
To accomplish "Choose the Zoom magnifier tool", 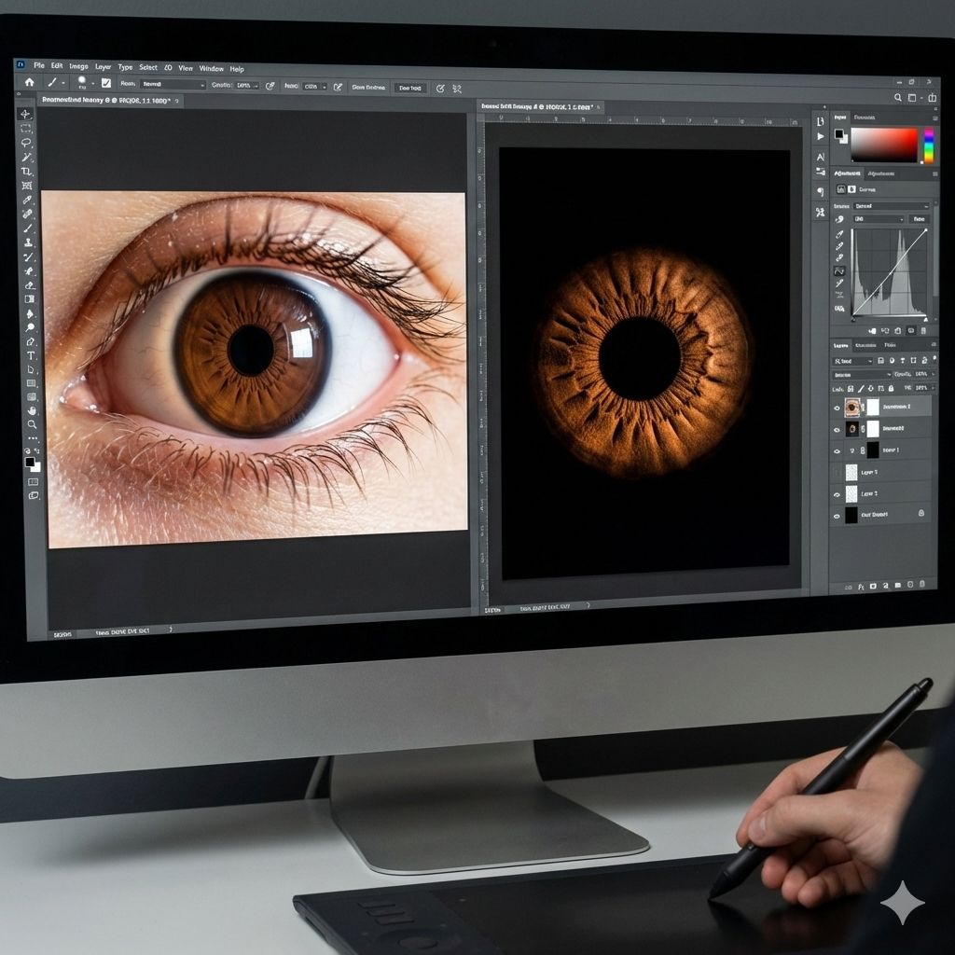I will click(x=32, y=424).
